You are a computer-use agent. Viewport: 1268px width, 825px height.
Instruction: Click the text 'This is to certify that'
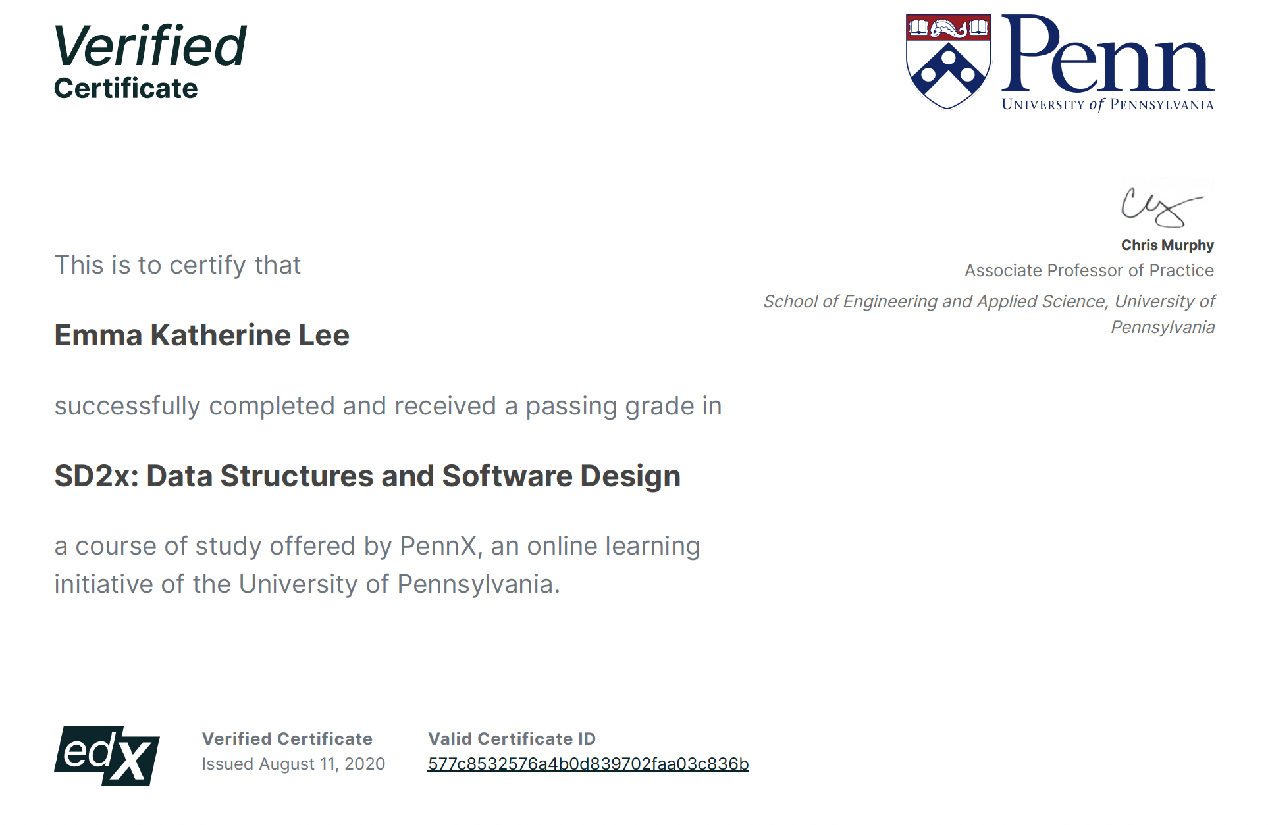tap(177, 265)
